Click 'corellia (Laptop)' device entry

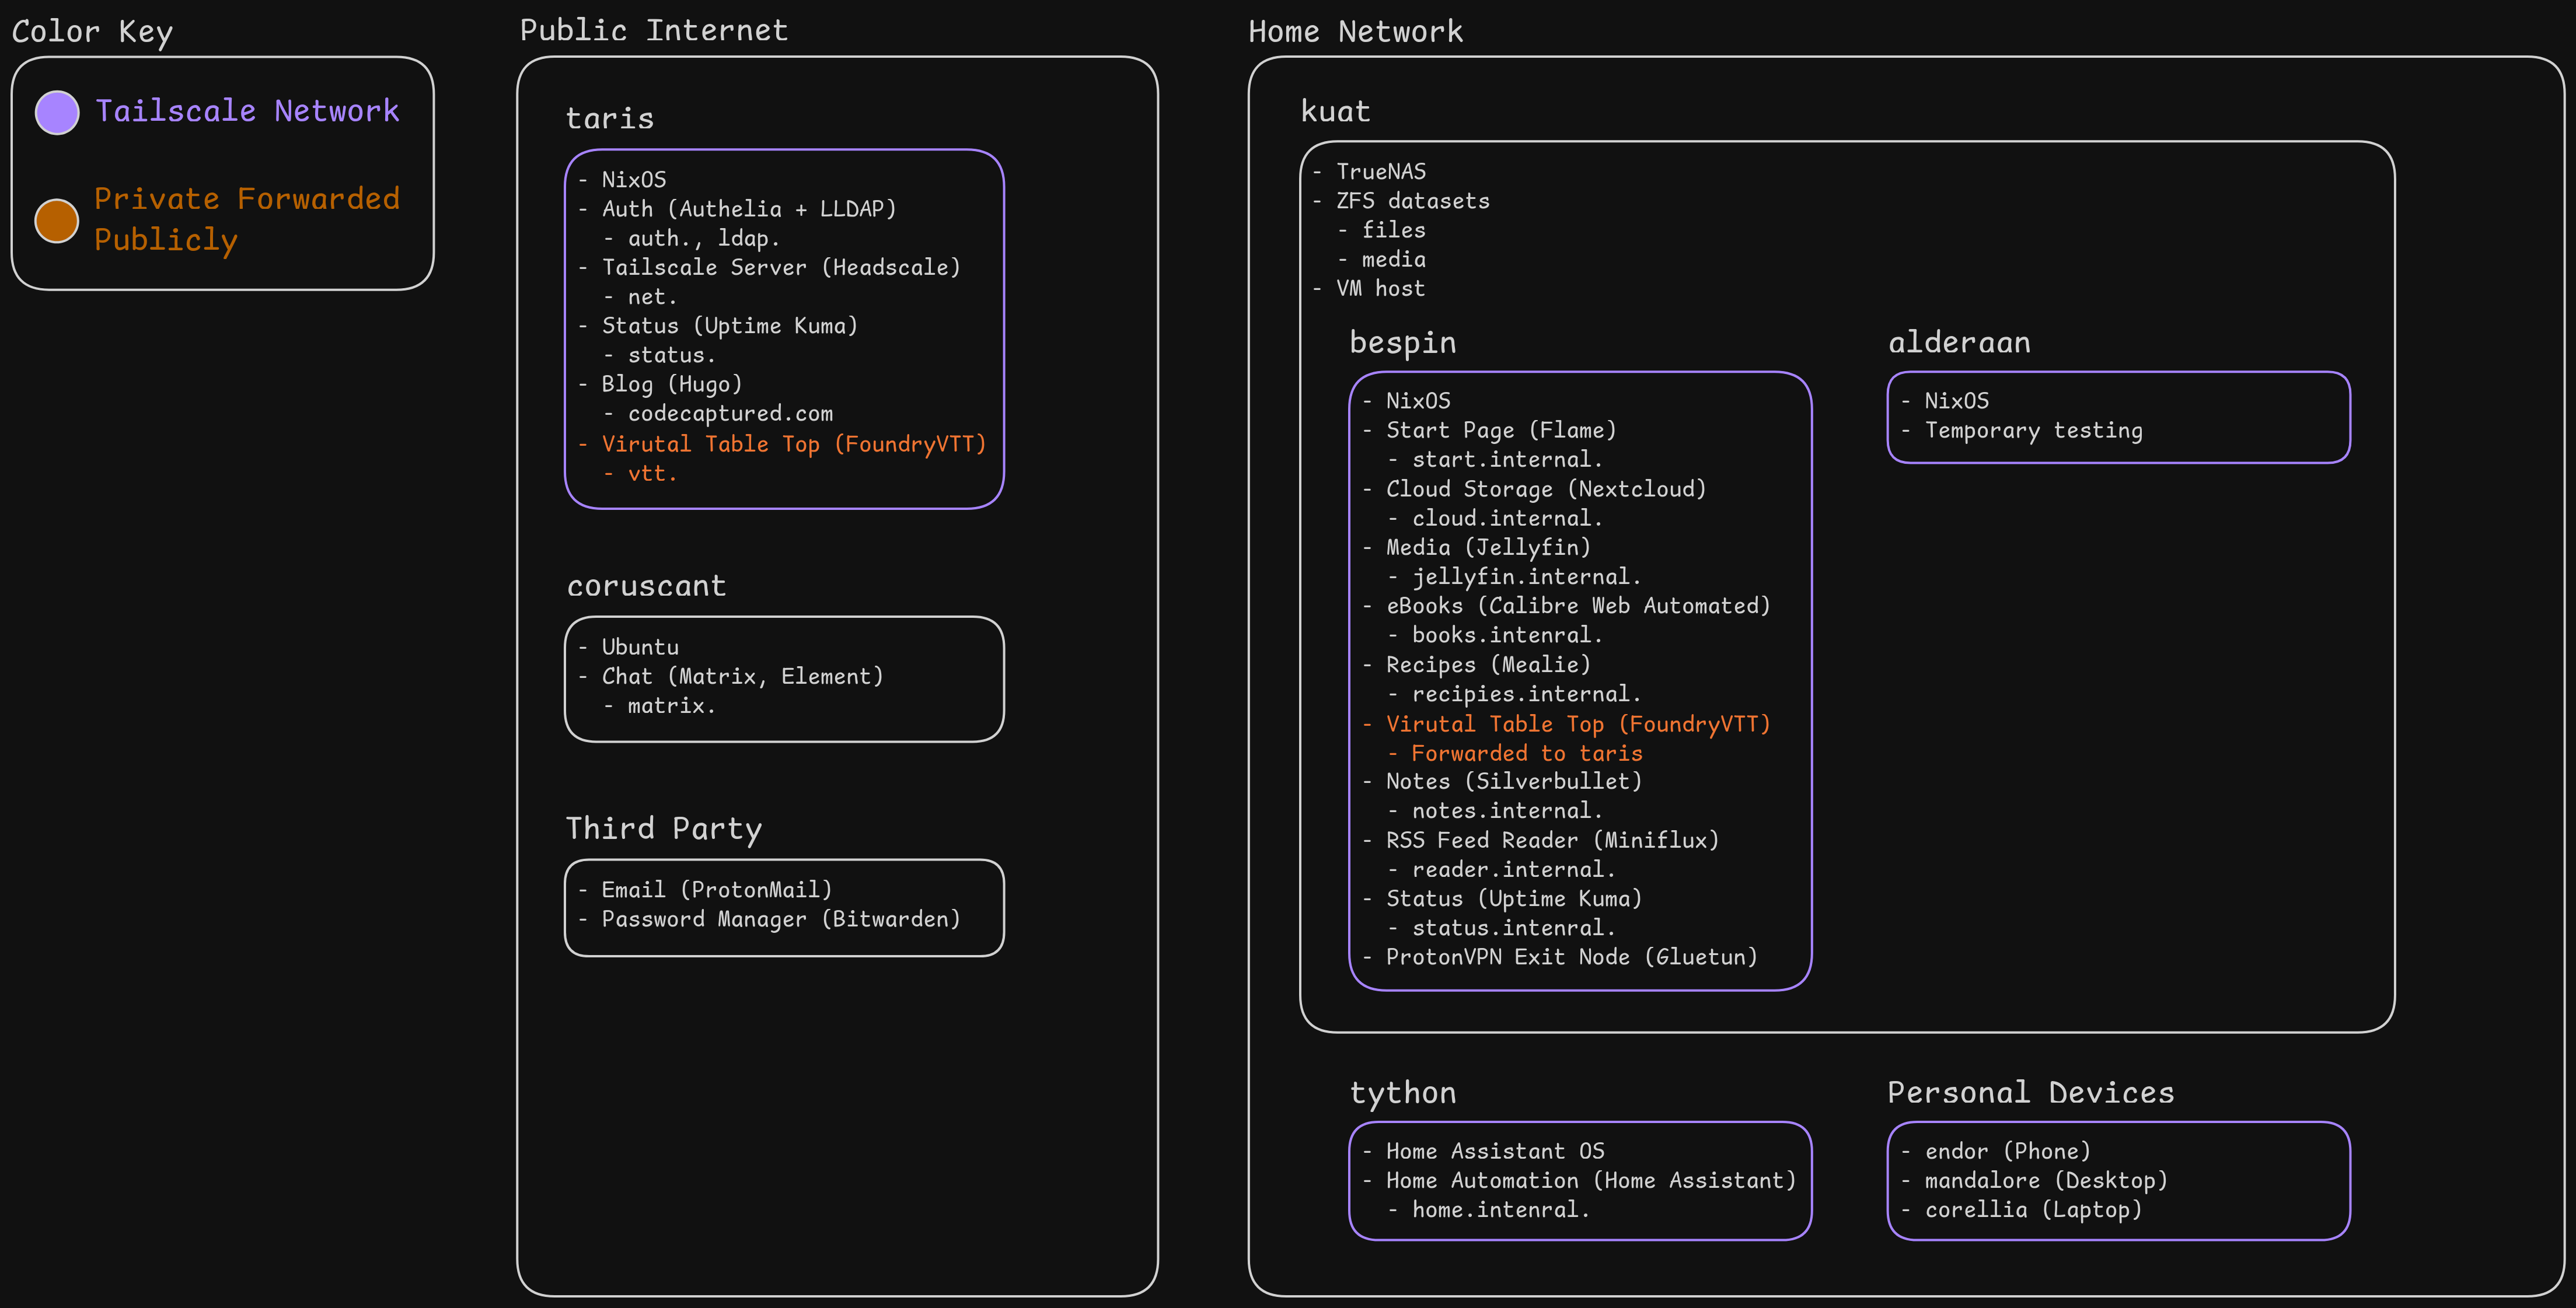[x=2033, y=1210]
